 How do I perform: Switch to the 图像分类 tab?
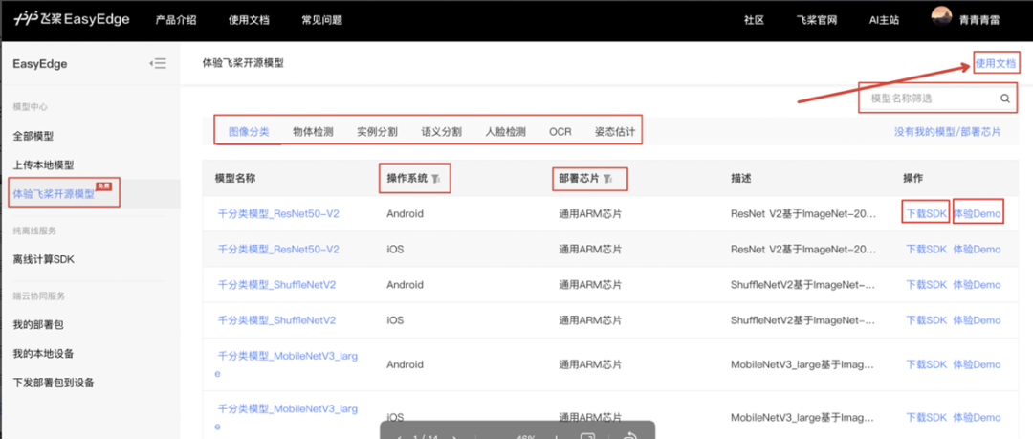click(249, 131)
